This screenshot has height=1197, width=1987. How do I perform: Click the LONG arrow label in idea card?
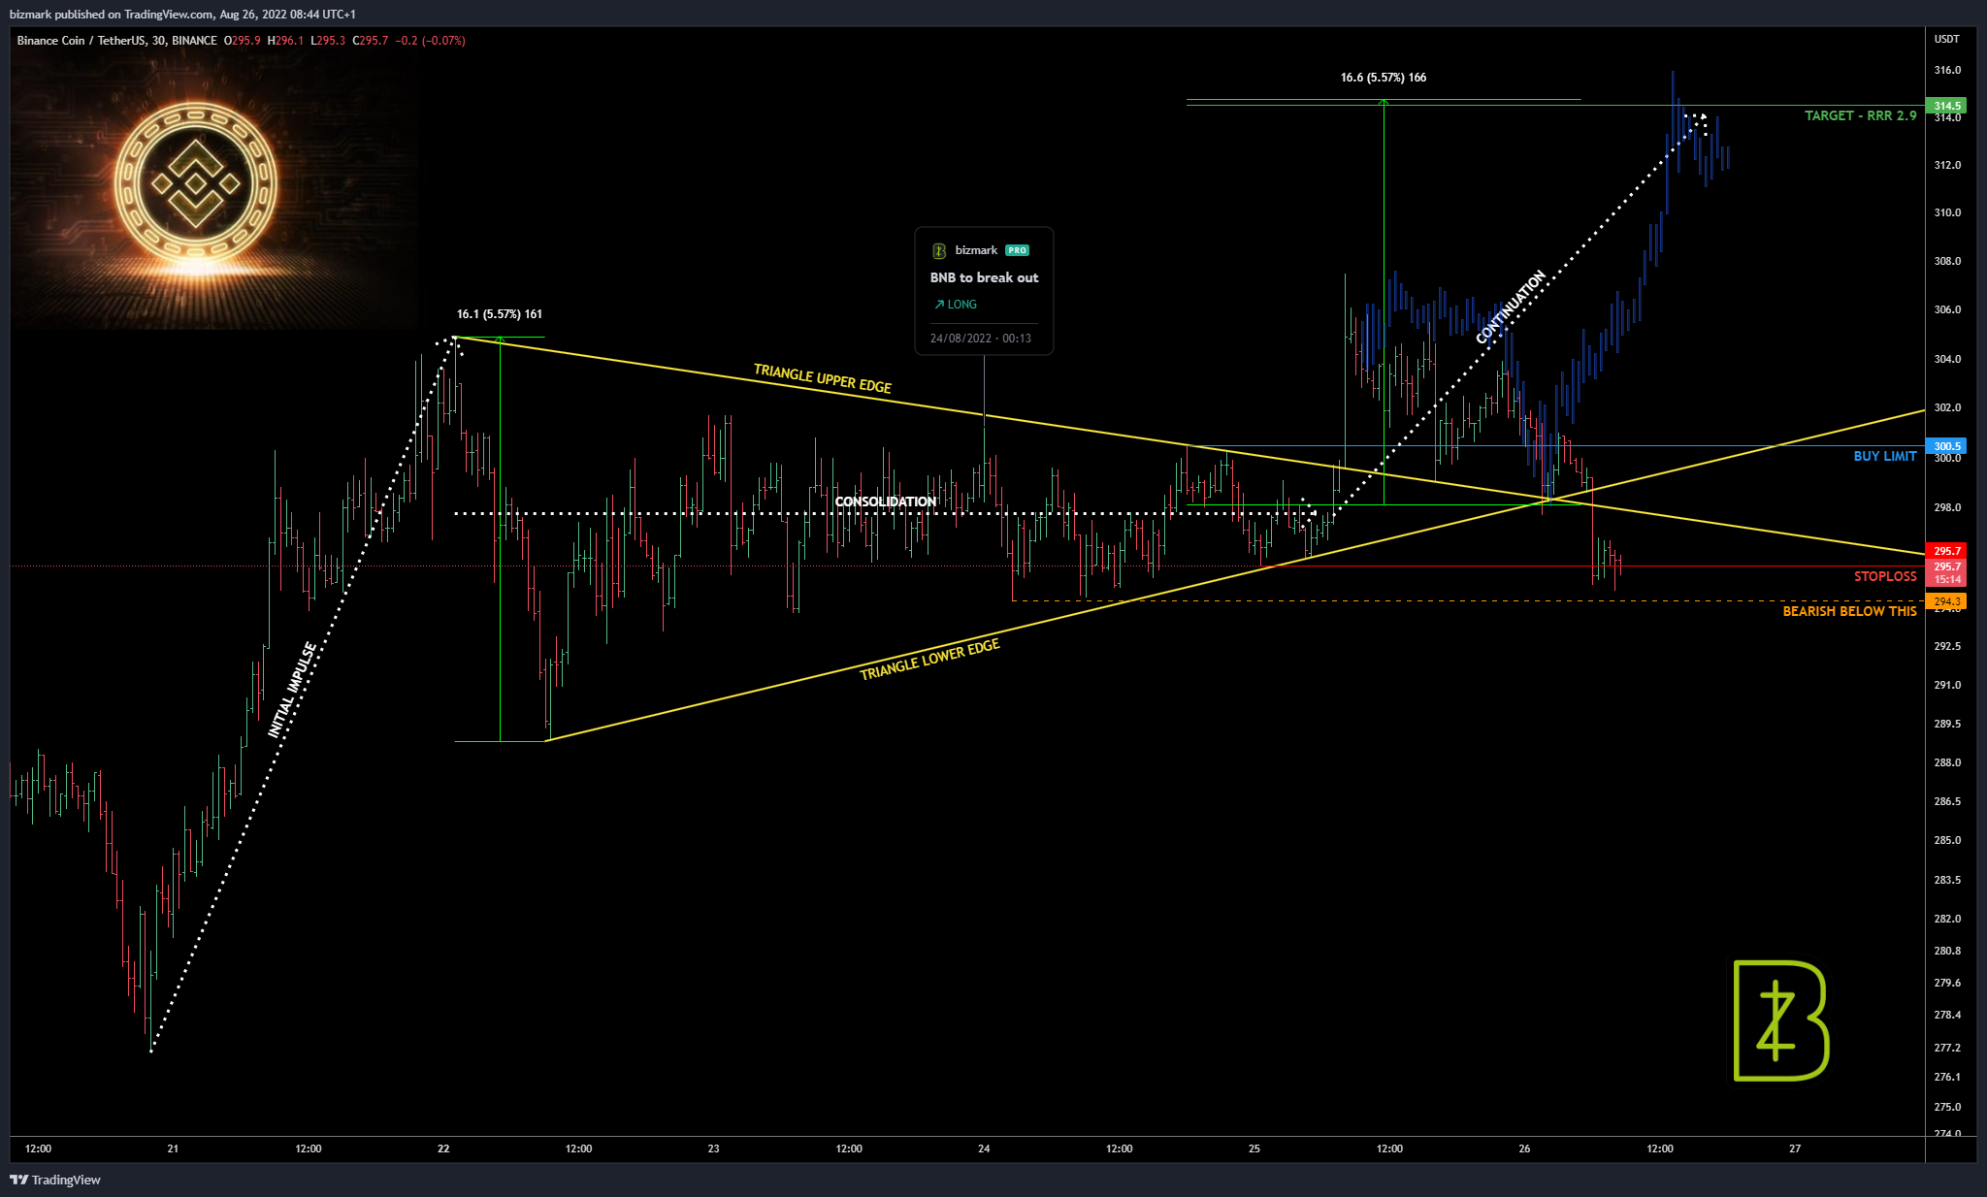tap(956, 305)
